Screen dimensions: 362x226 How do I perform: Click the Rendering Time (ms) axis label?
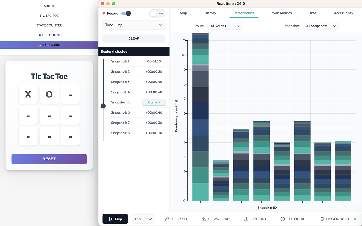[176, 116]
